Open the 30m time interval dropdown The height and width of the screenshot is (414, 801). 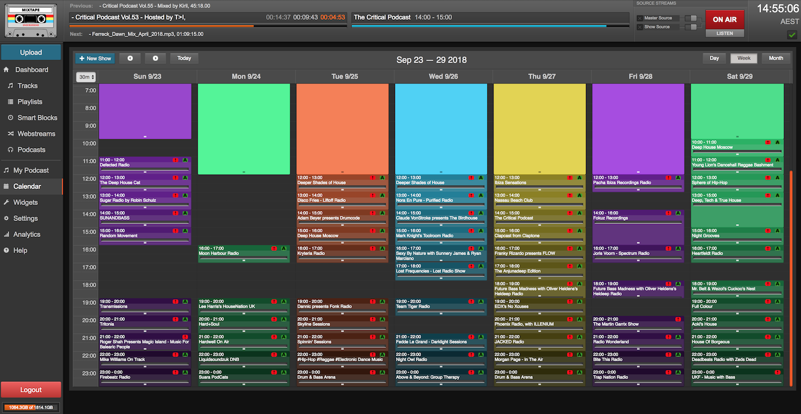click(x=86, y=77)
